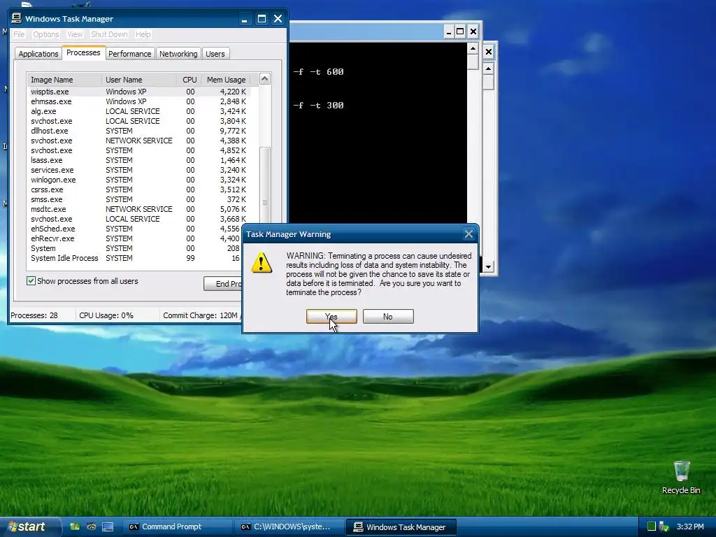The image size is (716, 537).
Task: Confirm termination with the Yes button
Action: click(331, 317)
